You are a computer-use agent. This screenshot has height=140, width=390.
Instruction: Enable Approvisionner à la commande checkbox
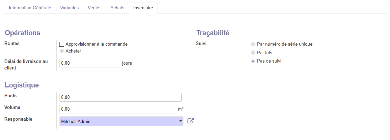(x=62, y=44)
